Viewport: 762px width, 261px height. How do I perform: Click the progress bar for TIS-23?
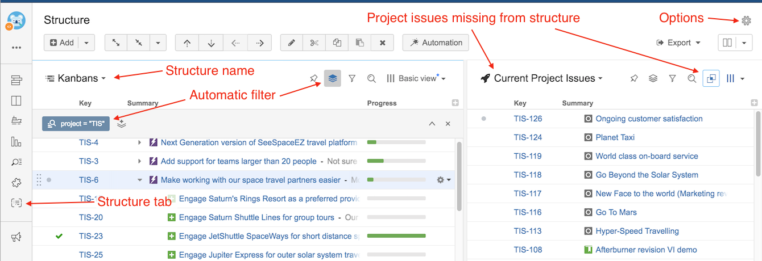point(396,236)
